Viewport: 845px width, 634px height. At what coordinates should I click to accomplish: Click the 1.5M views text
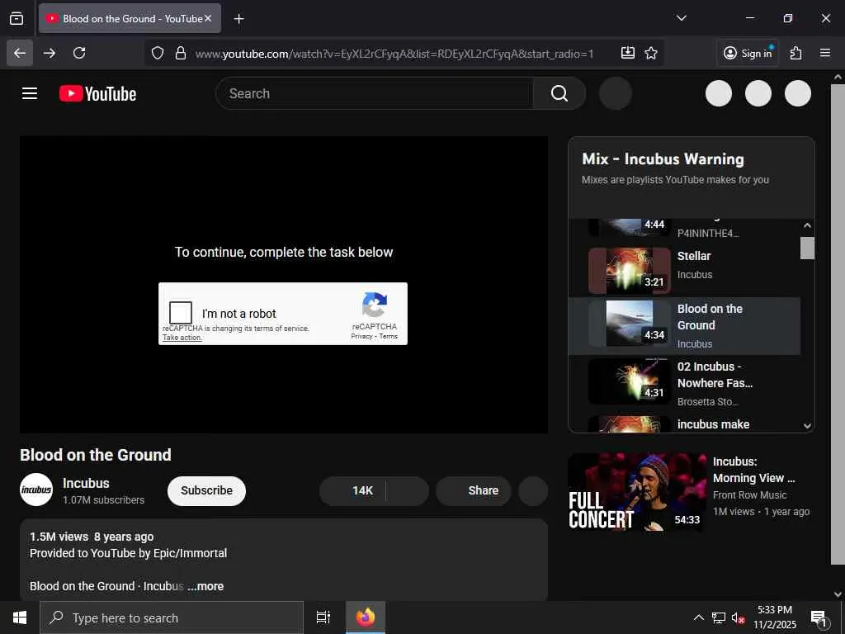59,537
